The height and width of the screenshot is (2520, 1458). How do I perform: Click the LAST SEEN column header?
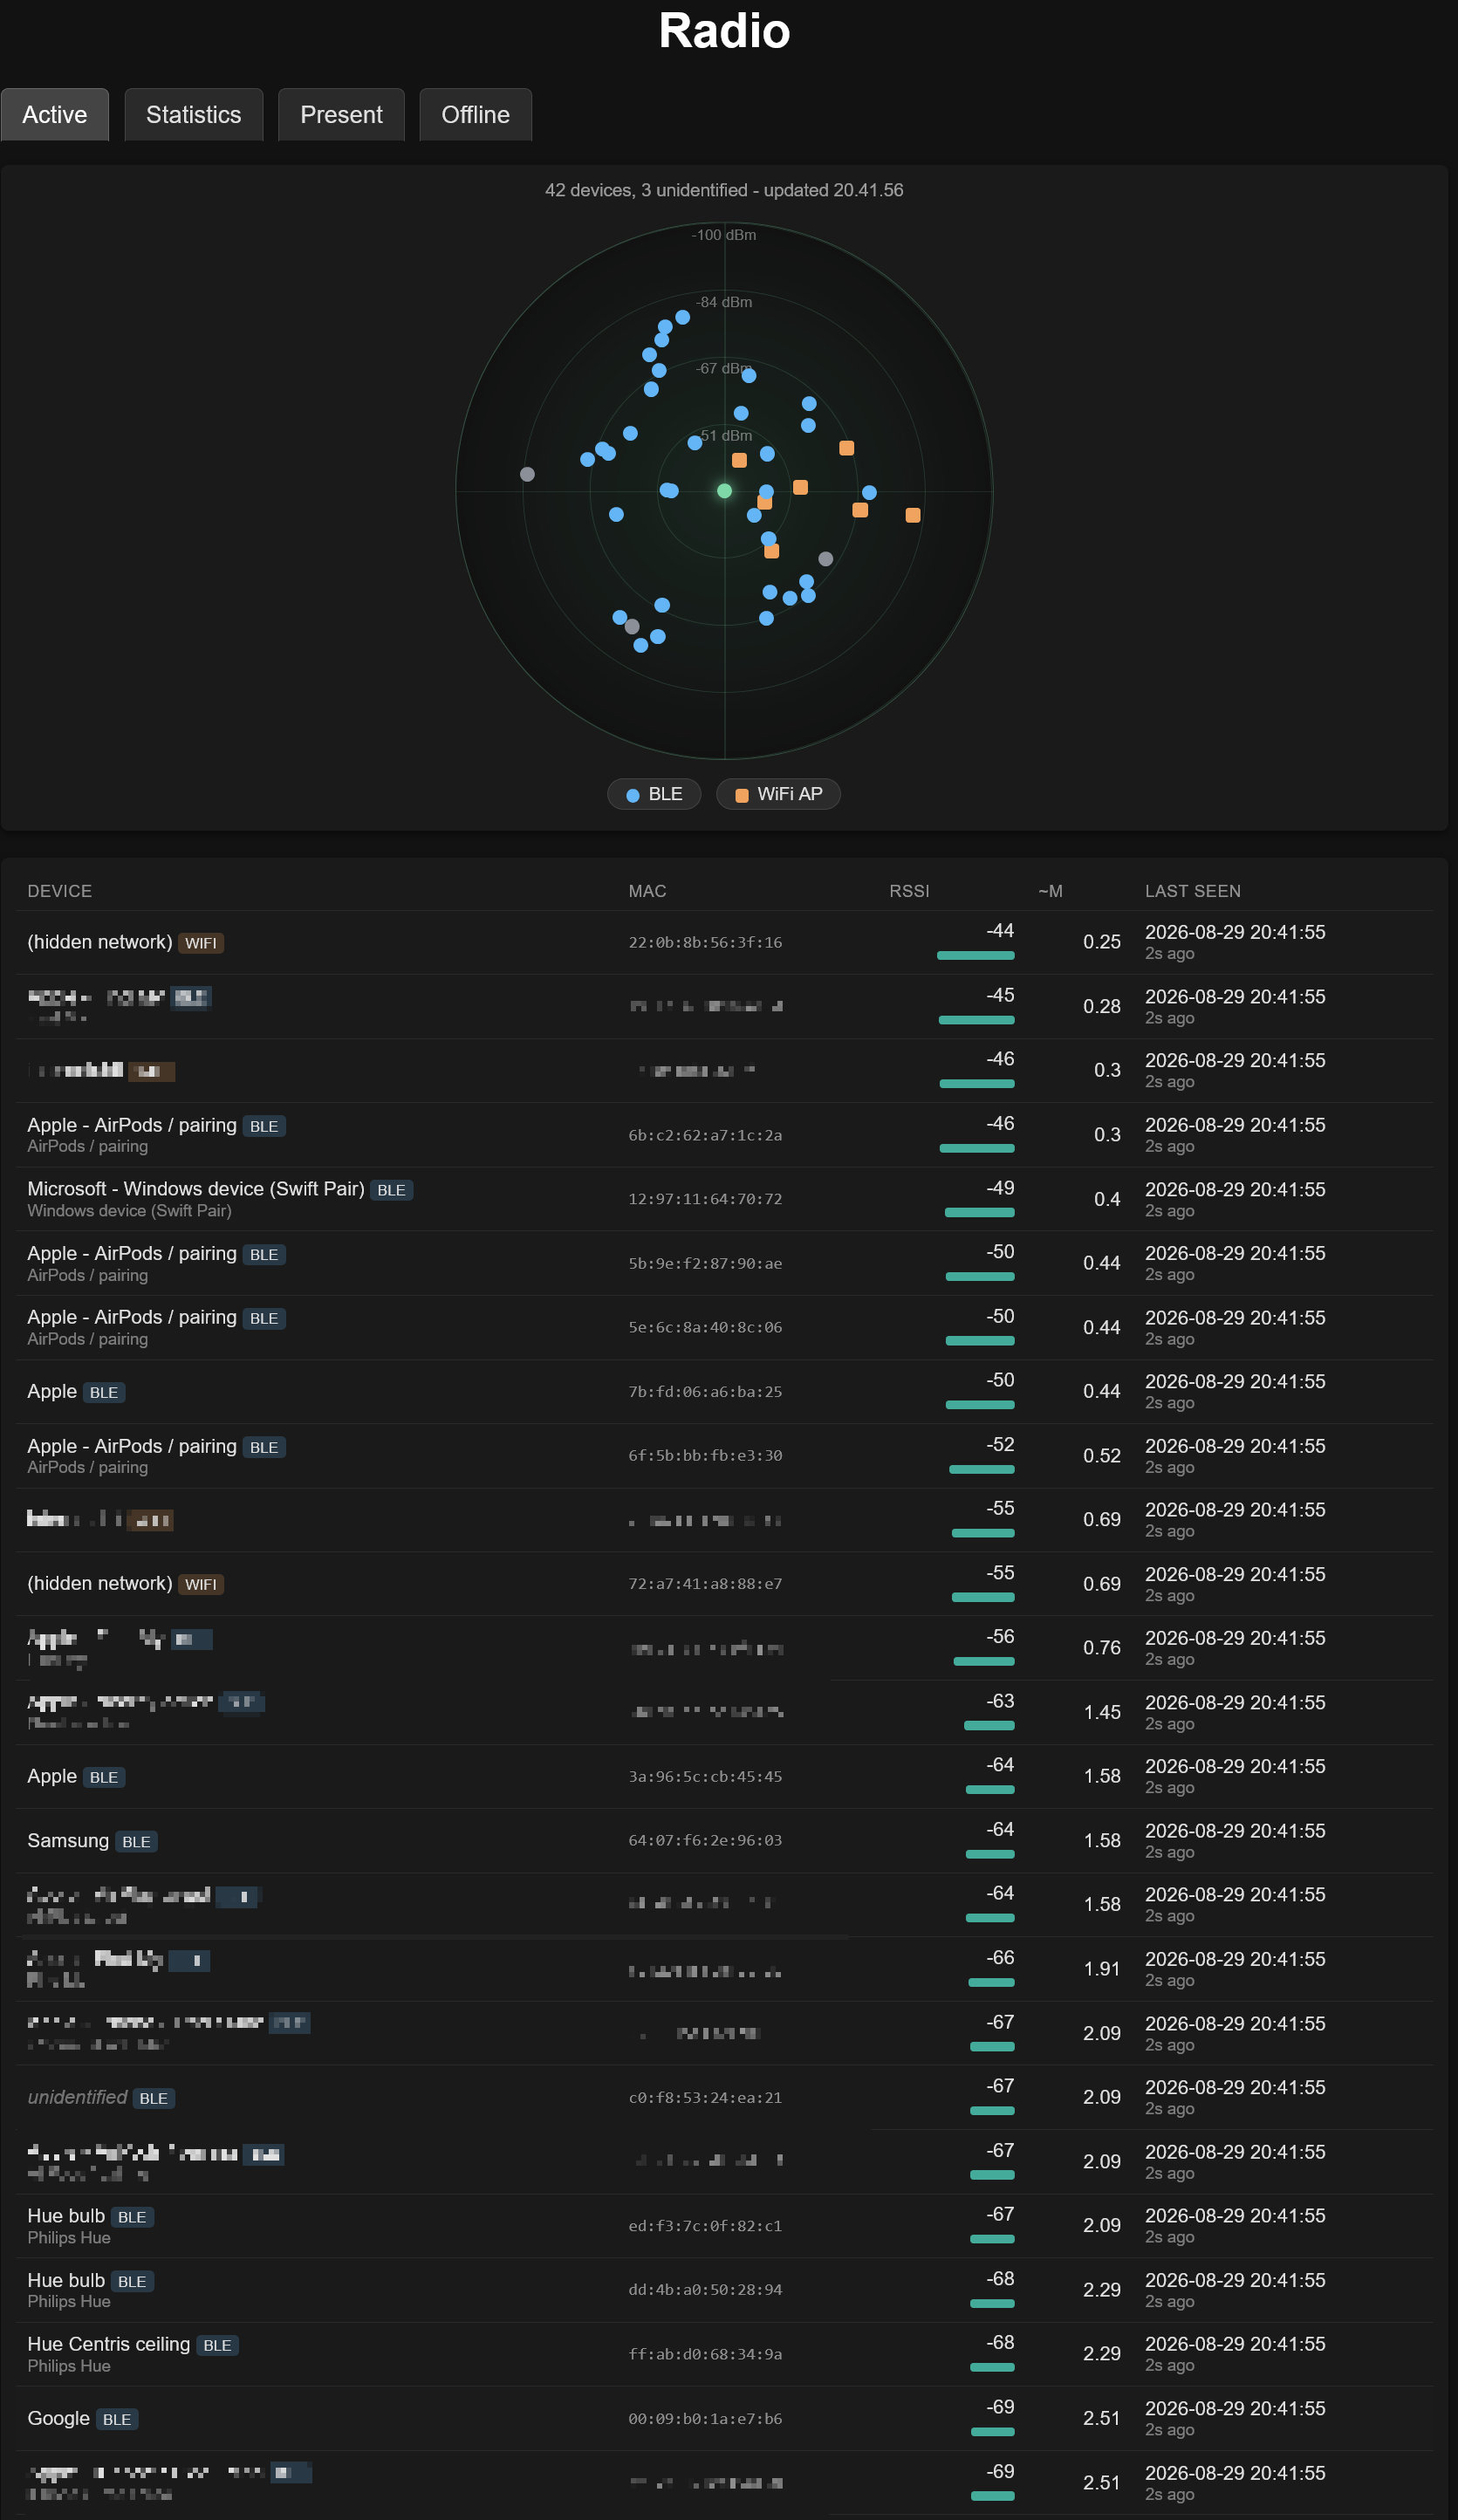(1193, 891)
